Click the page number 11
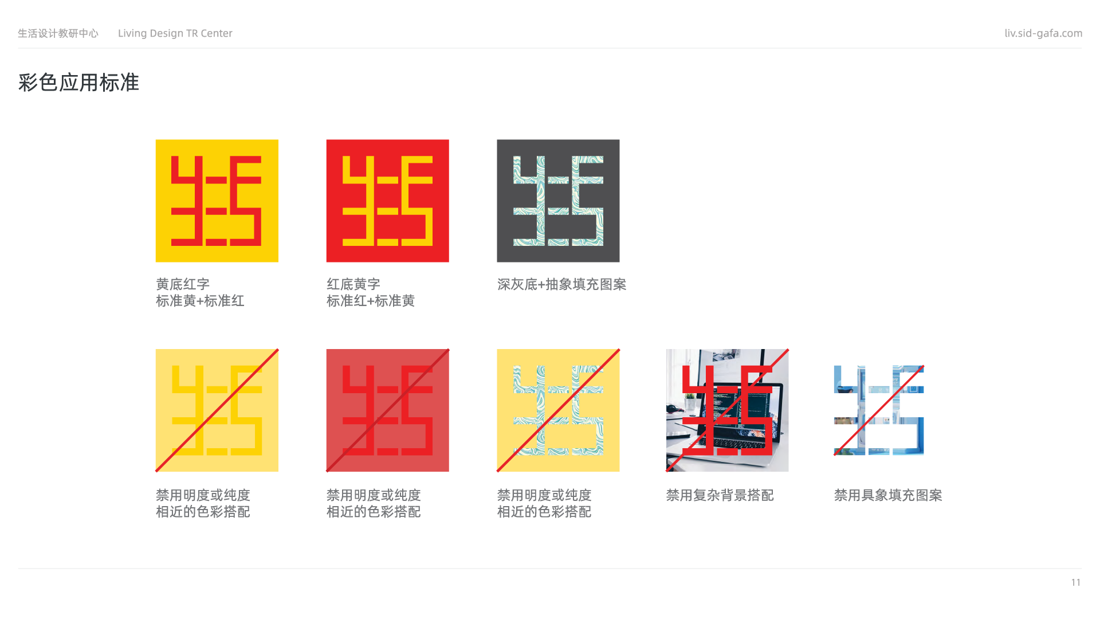Screen dimensions: 1100x619 point(1076,582)
